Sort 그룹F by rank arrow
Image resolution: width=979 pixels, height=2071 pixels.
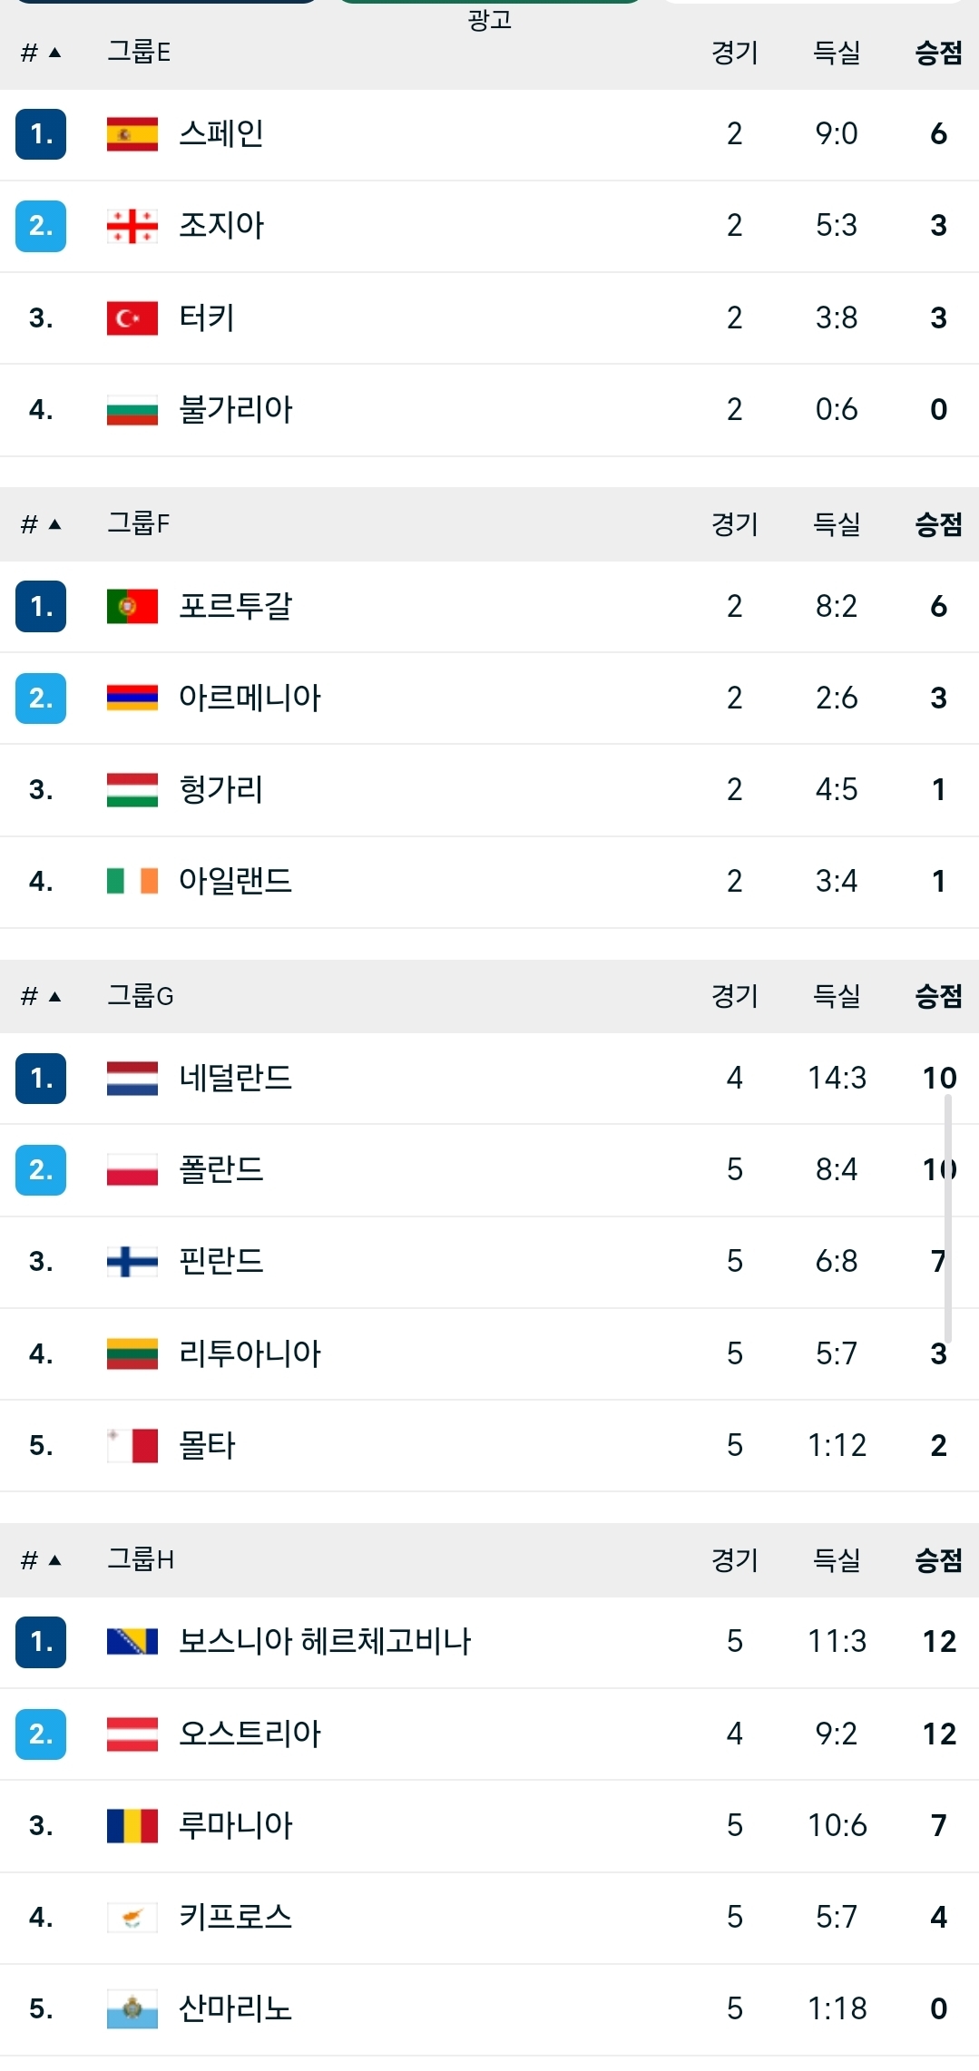pyautogui.click(x=54, y=524)
